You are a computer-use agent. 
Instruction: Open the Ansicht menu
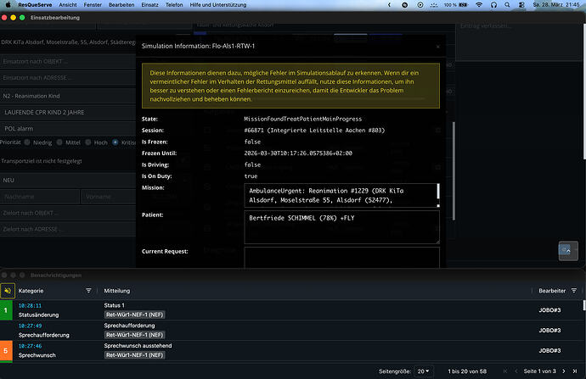68,5
